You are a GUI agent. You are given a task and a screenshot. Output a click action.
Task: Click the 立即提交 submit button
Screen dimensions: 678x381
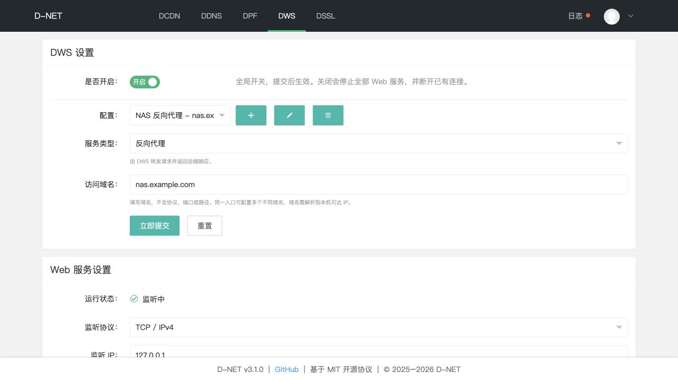point(155,225)
